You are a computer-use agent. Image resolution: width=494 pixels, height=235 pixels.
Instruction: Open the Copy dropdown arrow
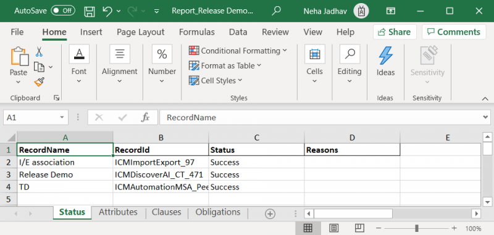51,67
